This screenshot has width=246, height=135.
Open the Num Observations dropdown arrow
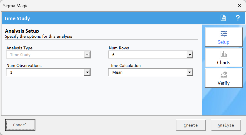(x=87, y=72)
